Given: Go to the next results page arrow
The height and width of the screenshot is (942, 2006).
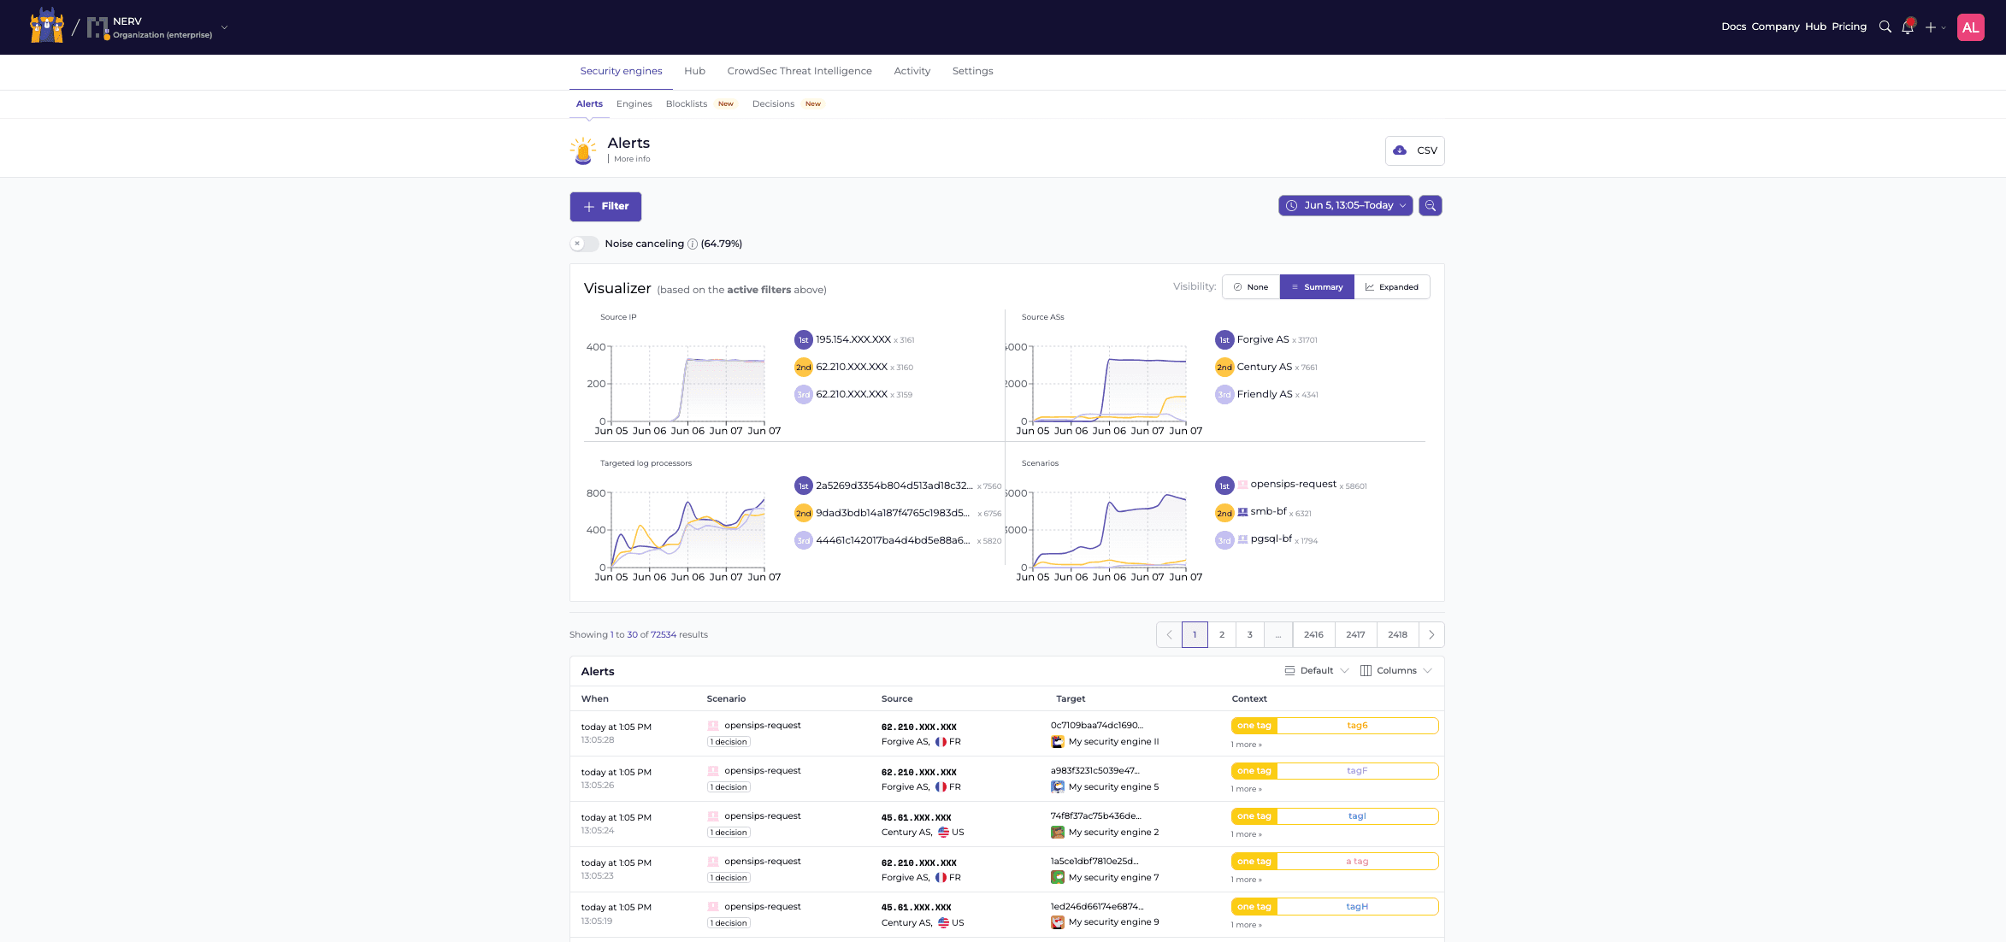Looking at the screenshot, I should click(x=1431, y=635).
